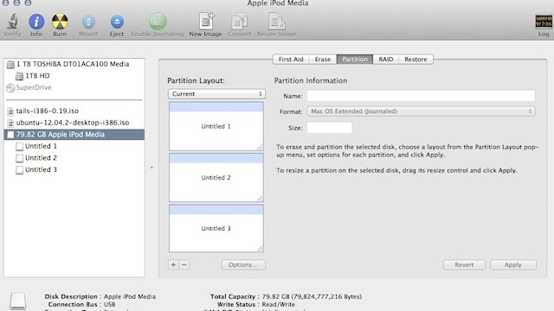Image resolution: width=554 pixels, height=311 pixels.
Task: Remove partition with minus button
Action: 184,265
